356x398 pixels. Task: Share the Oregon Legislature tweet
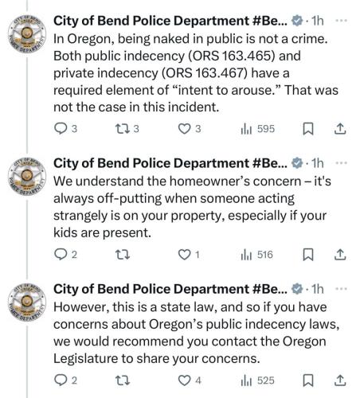point(340,380)
